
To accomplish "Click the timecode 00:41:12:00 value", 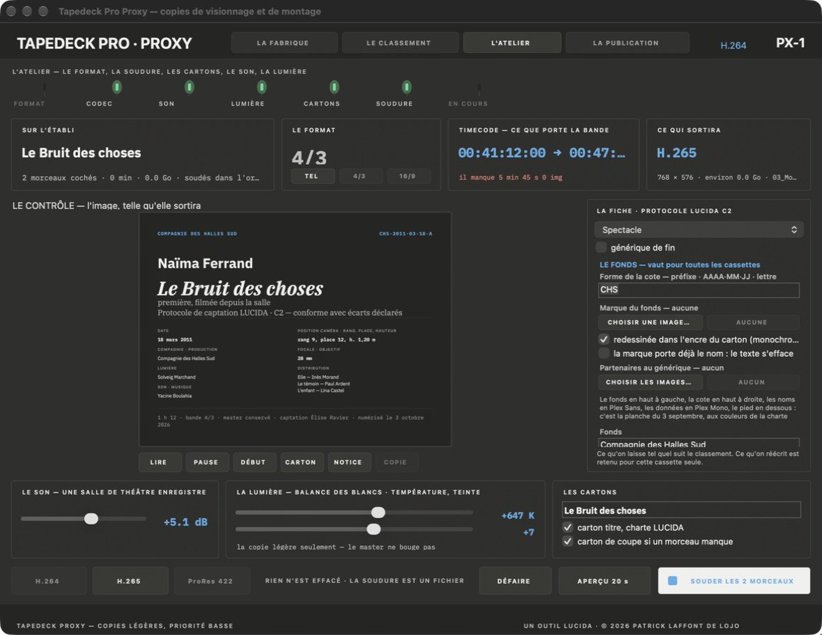I will [x=502, y=153].
